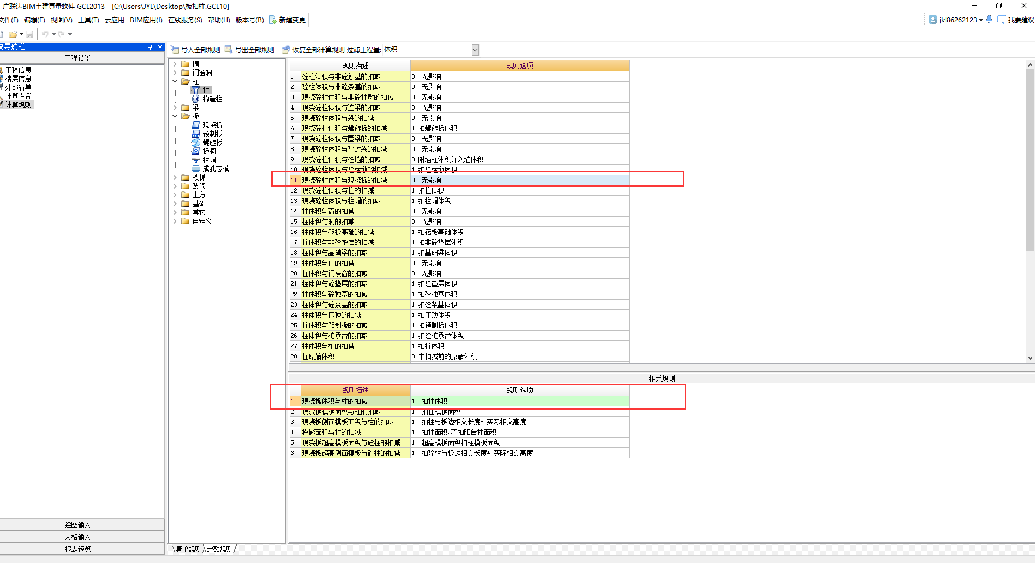1035x563 pixels.
Task: Select row 28 柱原始体积
Action: pyautogui.click(x=459, y=356)
